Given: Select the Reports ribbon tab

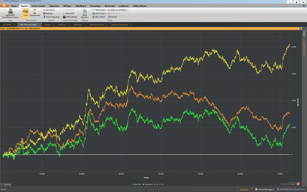Looking at the screenshot, I should pyautogui.click(x=25, y=6).
